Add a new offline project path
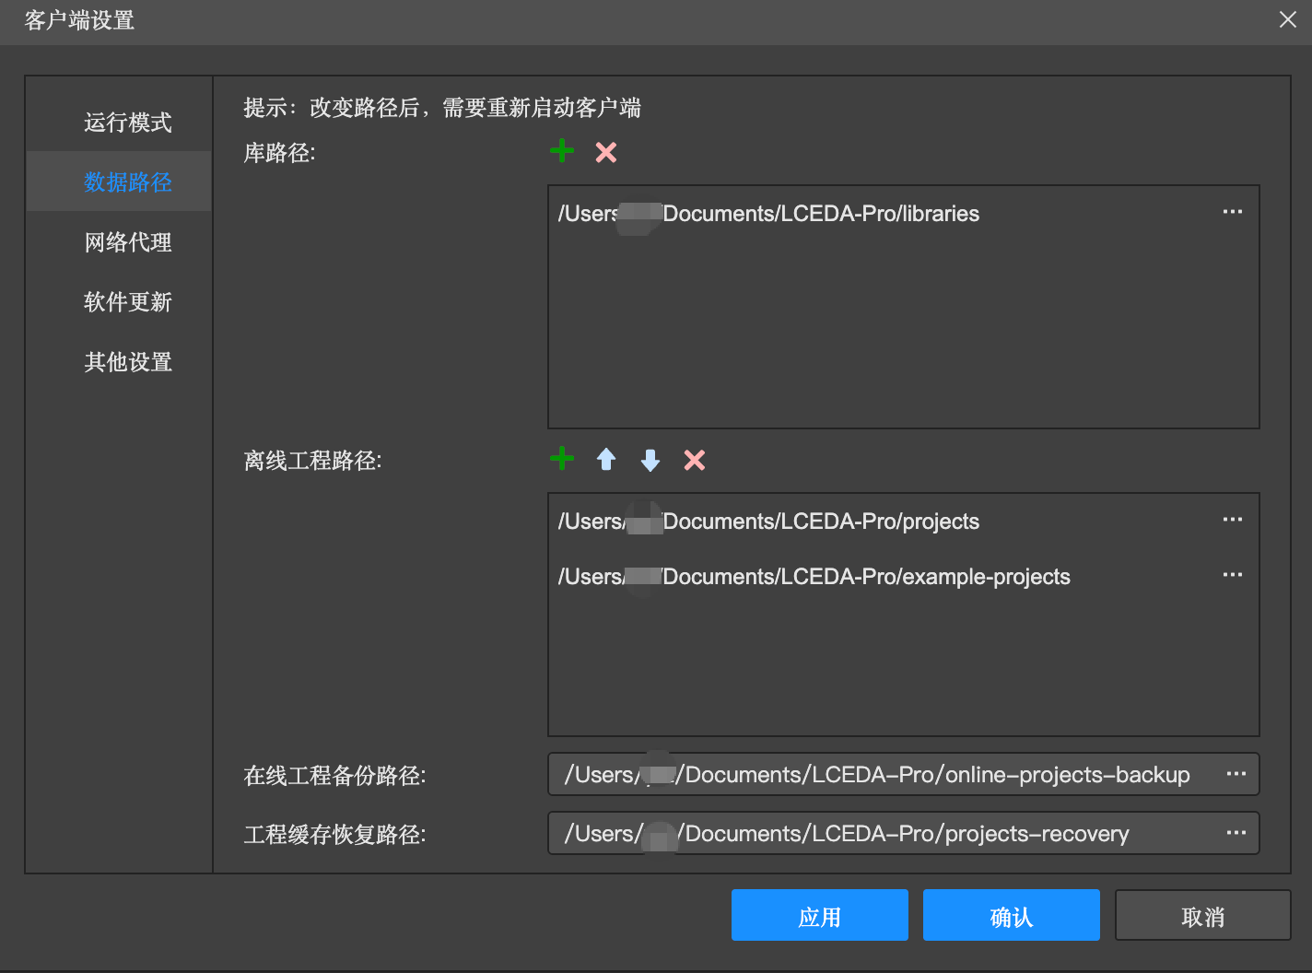 click(x=562, y=459)
